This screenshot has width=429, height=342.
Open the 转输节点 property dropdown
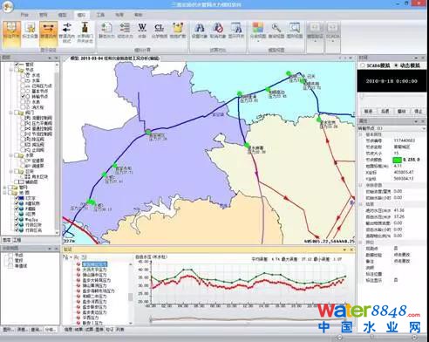(x=424, y=128)
